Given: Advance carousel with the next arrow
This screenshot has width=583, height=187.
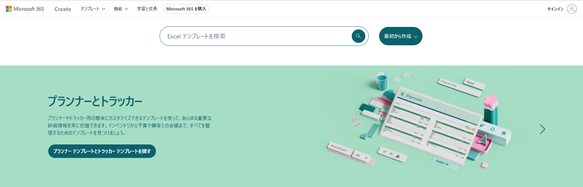Looking at the screenshot, I should pyautogui.click(x=542, y=129).
